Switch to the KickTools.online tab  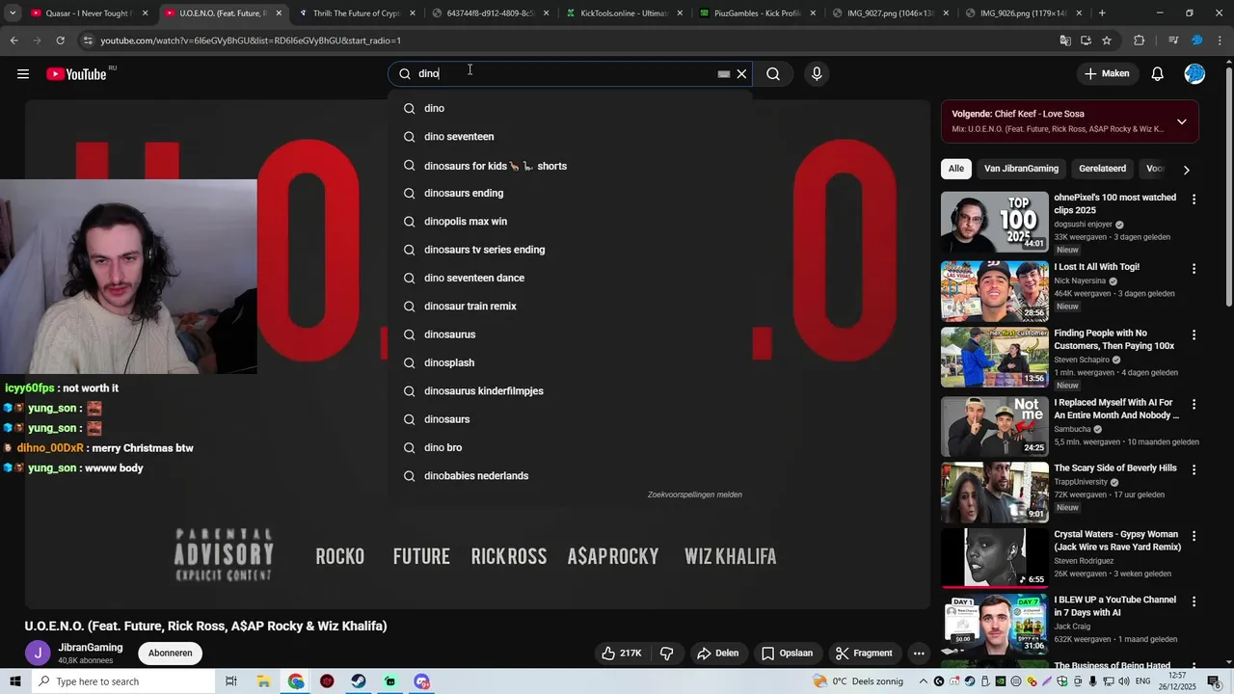coord(624,13)
